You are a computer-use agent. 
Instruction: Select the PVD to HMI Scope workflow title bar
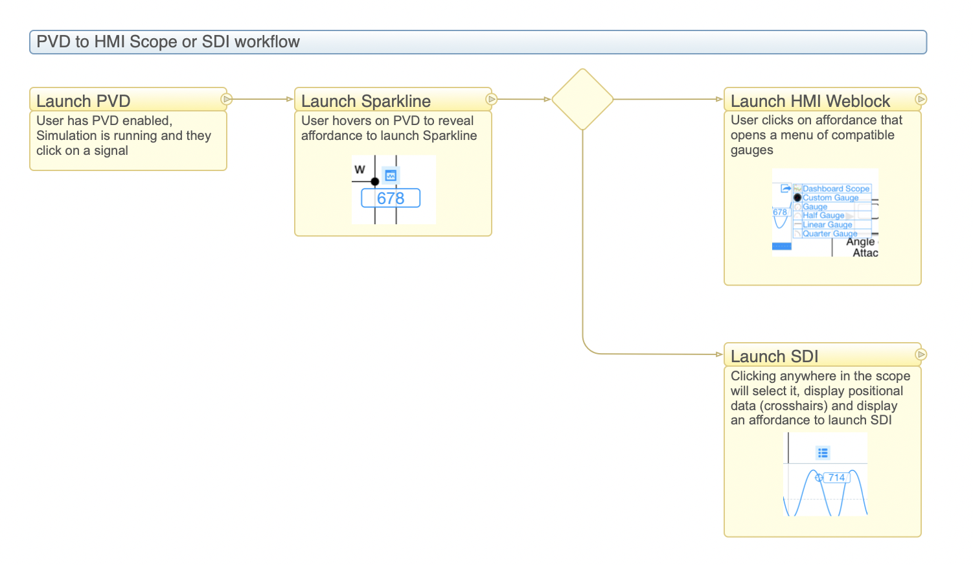pyautogui.click(x=478, y=42)
